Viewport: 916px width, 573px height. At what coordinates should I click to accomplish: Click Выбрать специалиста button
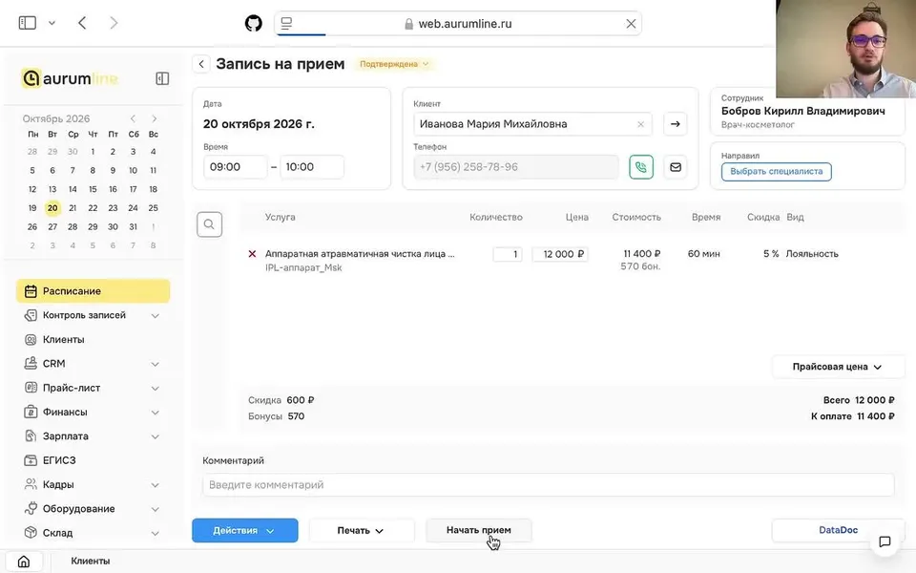point(776,171)
